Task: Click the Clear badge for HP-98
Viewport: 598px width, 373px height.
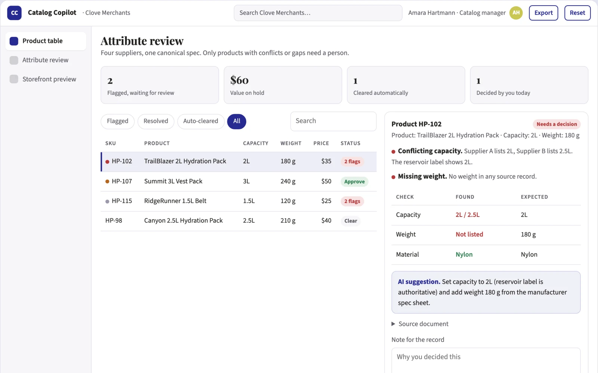Action: click(x=351, y=221)
